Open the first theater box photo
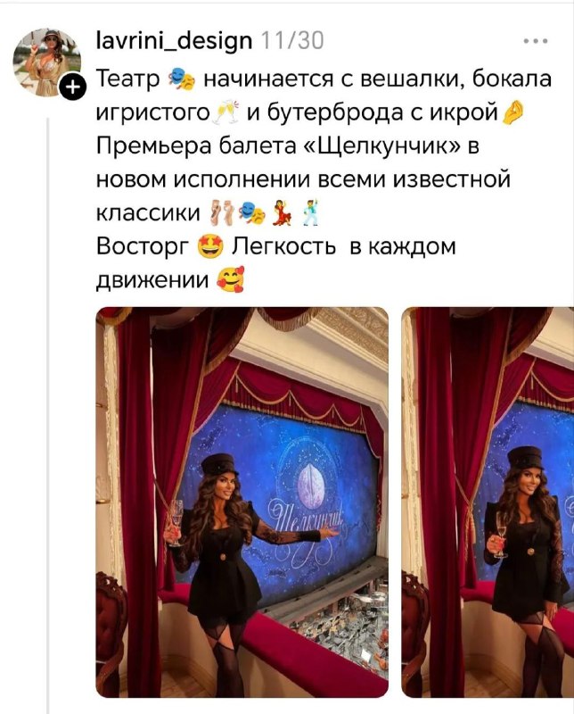Viewport: 574px width, 714px height. coord(242,502)
